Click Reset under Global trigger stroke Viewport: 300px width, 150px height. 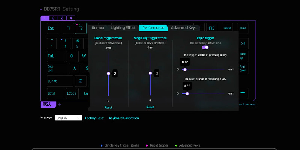click(x=108, y=107)
